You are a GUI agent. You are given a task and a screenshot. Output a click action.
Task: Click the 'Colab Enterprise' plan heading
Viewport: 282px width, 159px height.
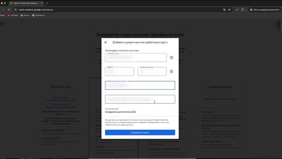[219, 87]
